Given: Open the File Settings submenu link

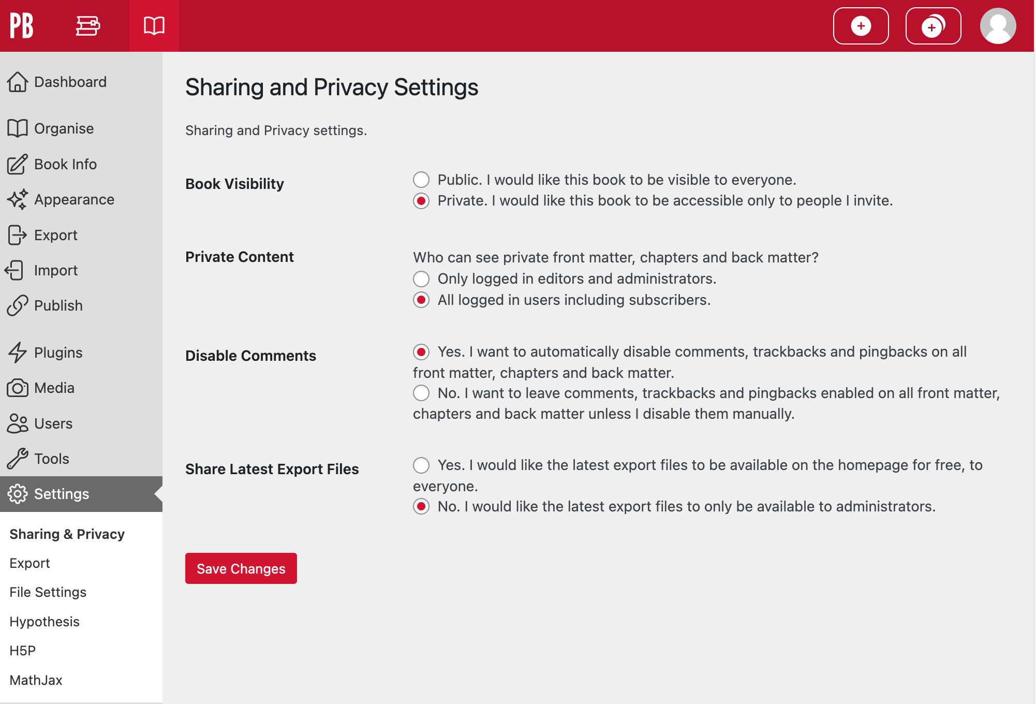Looking at the screenshot, I should pos(48,592).
